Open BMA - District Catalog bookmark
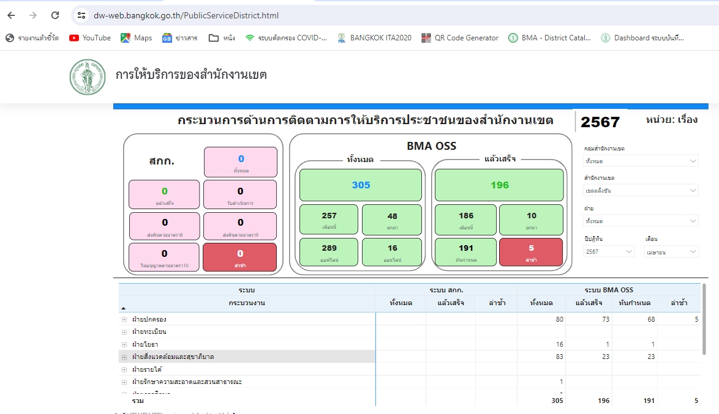The width and height of the screenshot is (719, 414). point(550,38)
